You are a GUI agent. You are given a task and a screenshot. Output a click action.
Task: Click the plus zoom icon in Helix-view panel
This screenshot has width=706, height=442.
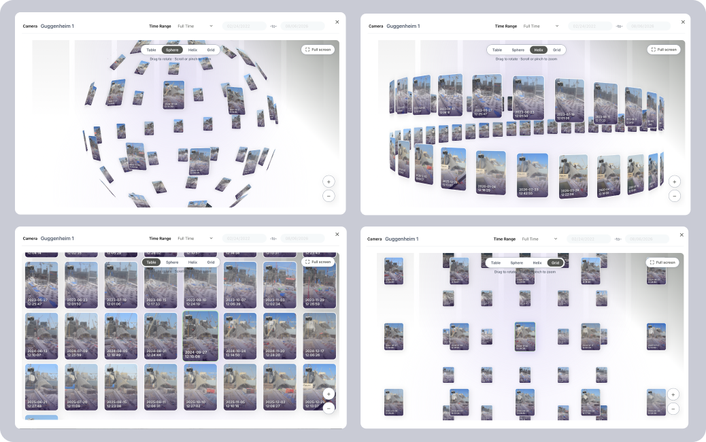(675, 182)
